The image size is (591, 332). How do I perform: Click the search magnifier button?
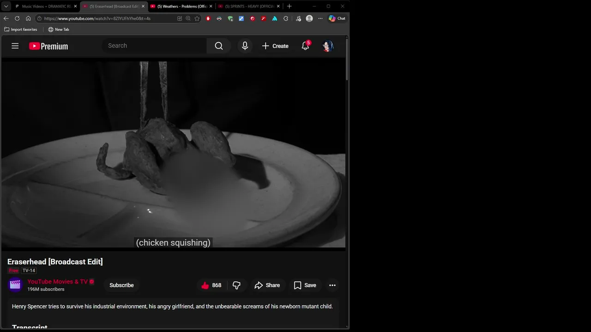pos(219,46)
